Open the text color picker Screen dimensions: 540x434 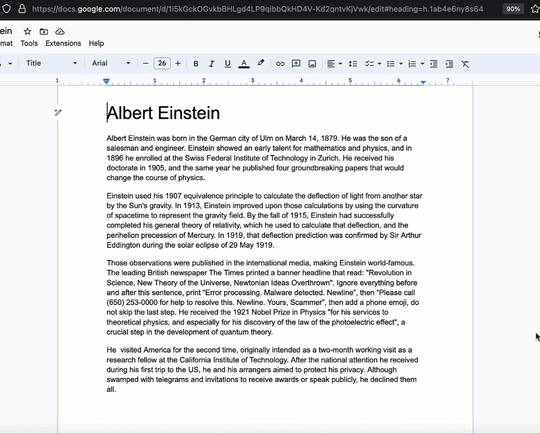click(244, 63)
